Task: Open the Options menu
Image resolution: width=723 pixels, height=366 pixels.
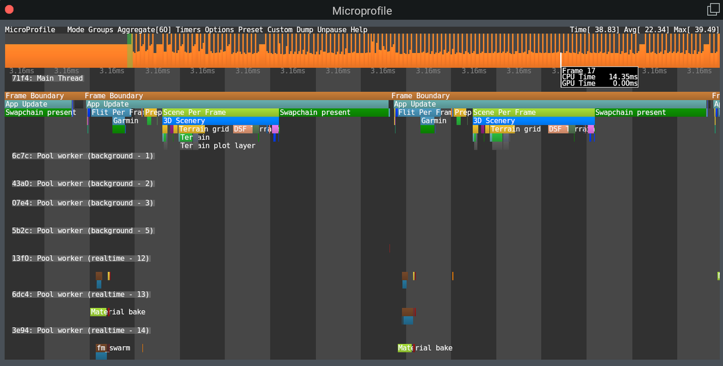Action: 220,30
